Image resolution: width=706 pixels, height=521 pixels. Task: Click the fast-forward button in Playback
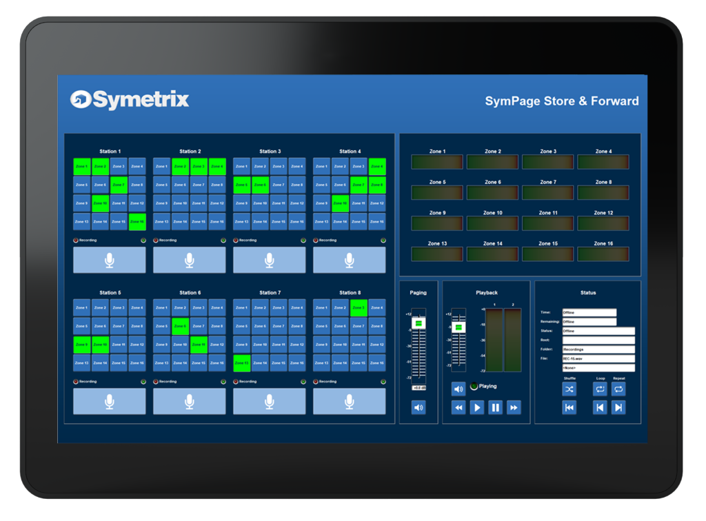click(x=514, y=407)
